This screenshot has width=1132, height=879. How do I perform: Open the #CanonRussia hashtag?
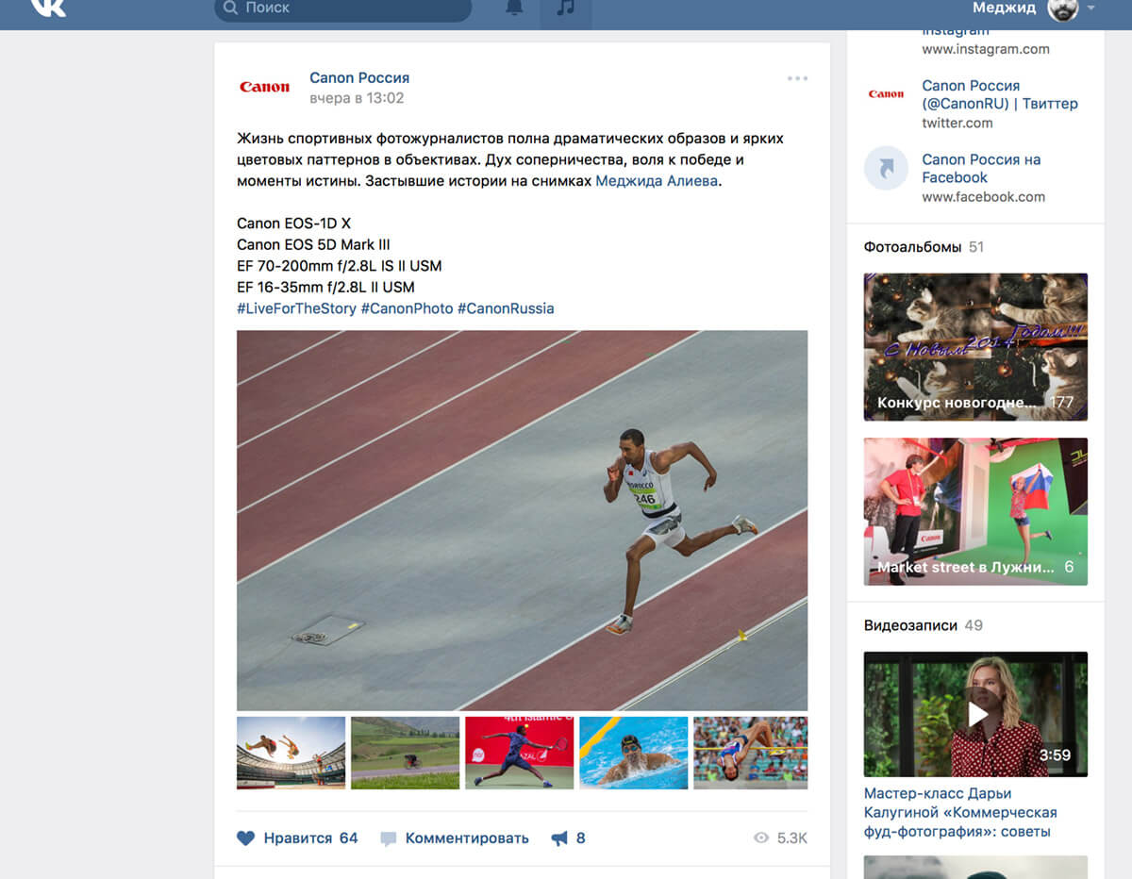coord(506,308)
